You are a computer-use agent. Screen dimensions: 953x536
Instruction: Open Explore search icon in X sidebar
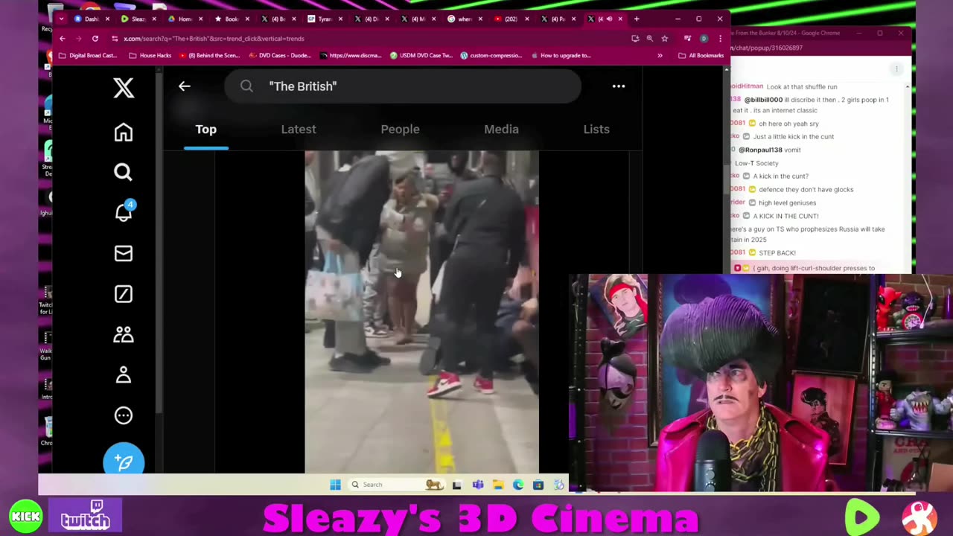(x=124, y=173)
